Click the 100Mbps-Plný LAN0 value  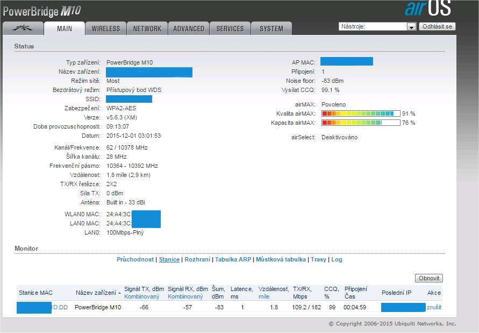click(x=125, y=232)
